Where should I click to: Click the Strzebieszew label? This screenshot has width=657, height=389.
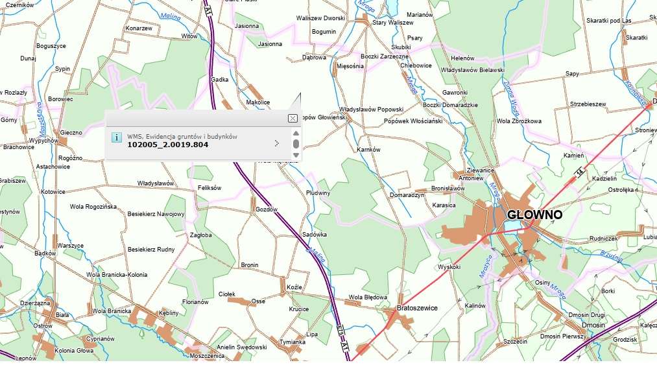coord(588,104)
